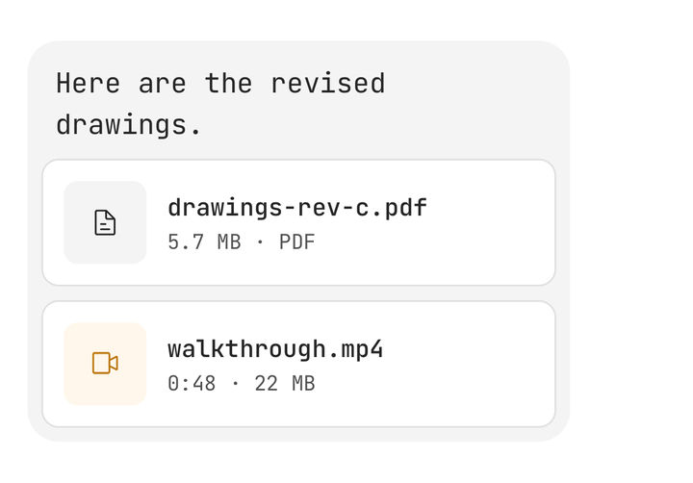Open the drawings-rev-c.pdf filename
Screen dimensions: 693x483
[x=297, y=208]
